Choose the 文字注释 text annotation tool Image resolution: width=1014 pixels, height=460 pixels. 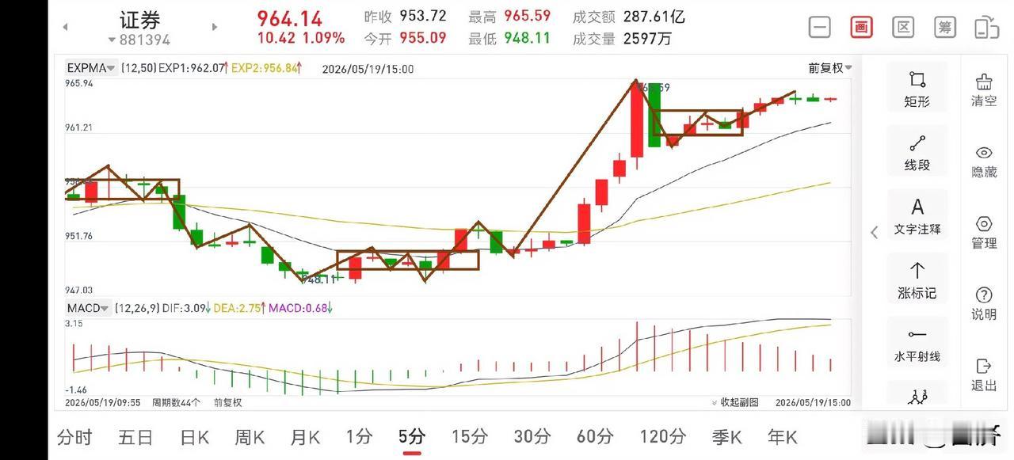click(917, 216)
